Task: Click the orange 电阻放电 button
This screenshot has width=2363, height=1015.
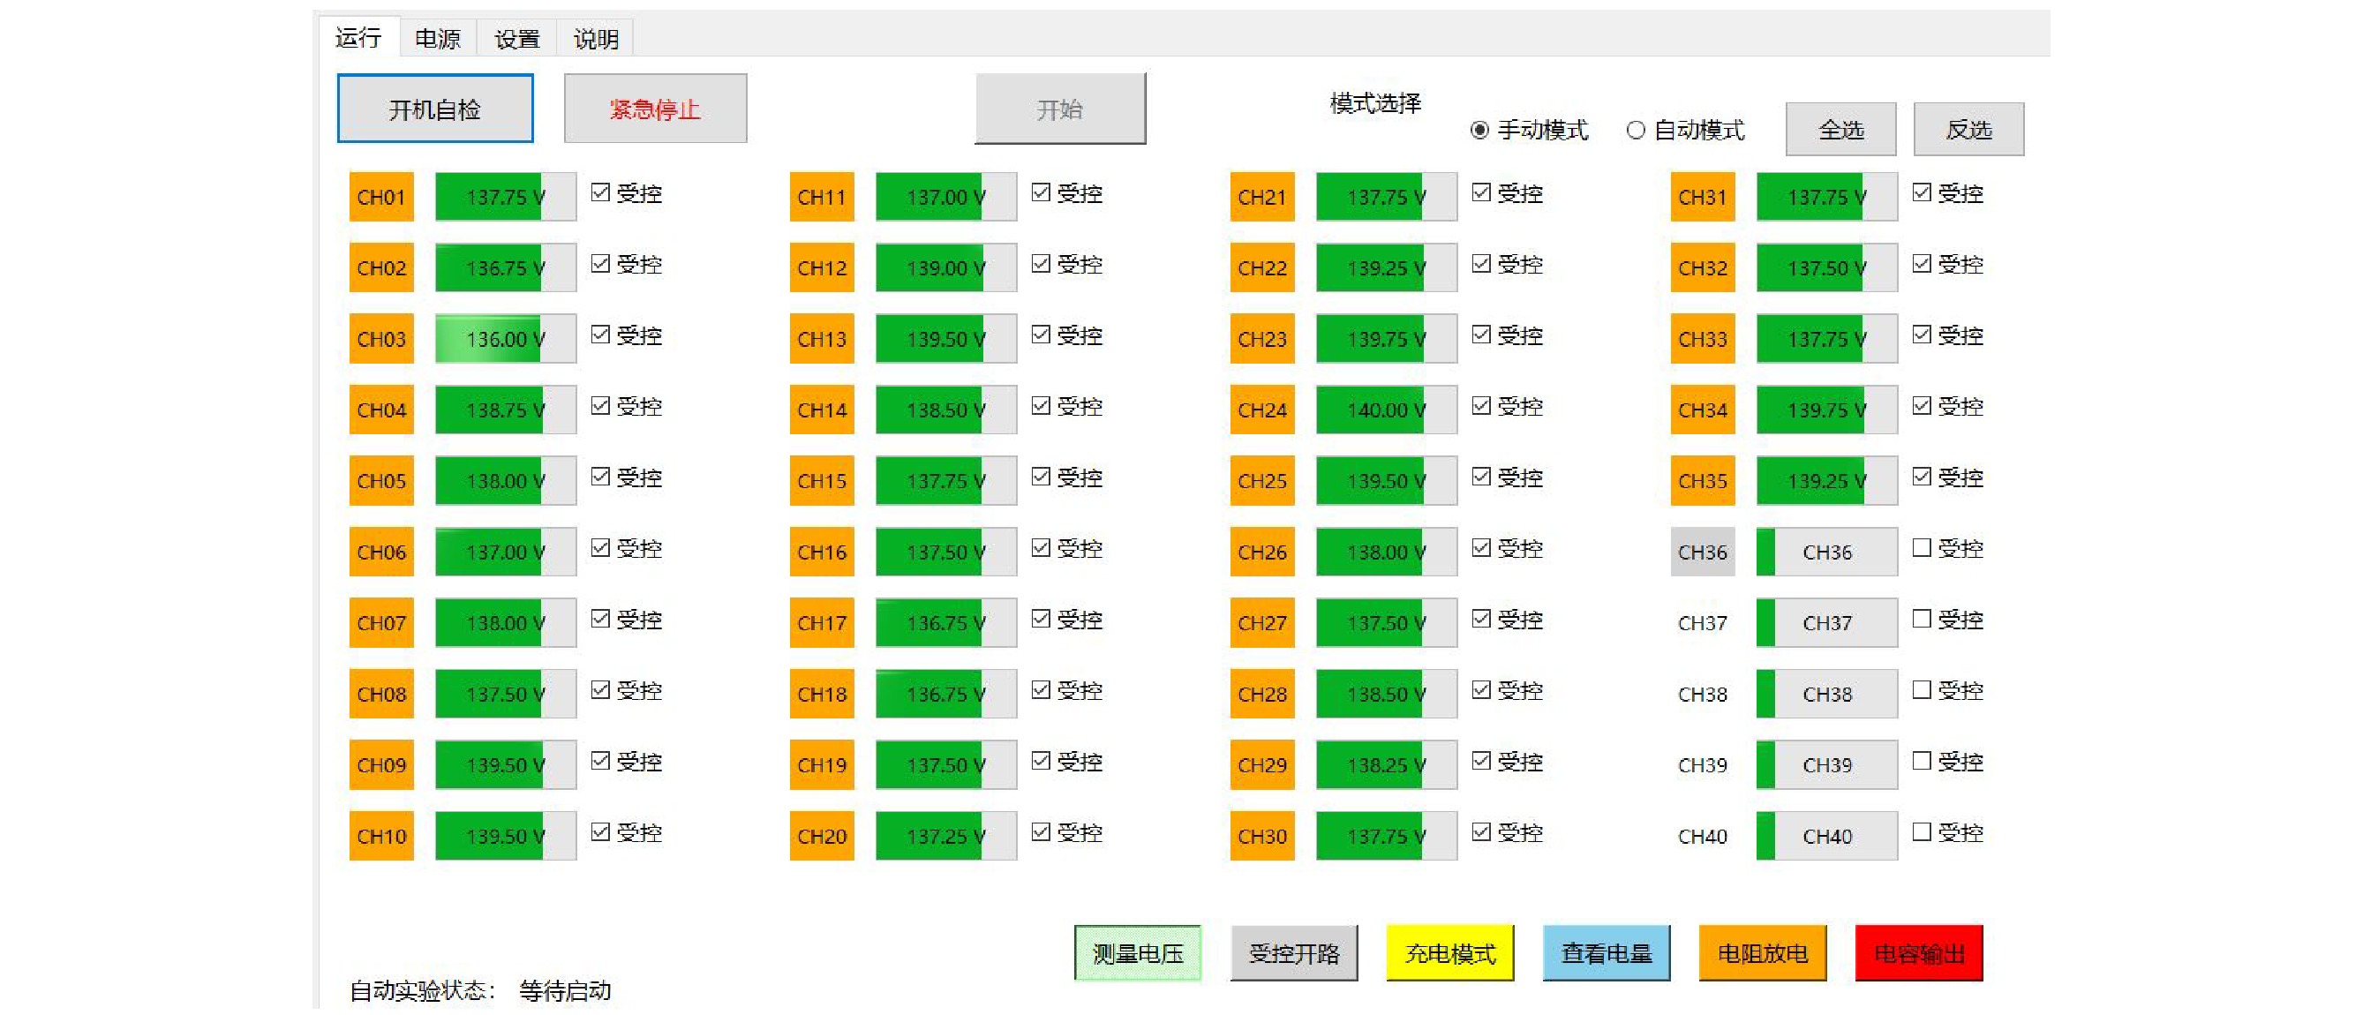Action: pos(1761,952)
